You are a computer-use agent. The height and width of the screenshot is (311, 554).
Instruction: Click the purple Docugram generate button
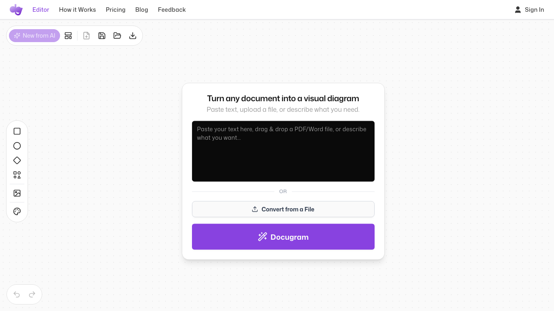(x=283, y=237)
